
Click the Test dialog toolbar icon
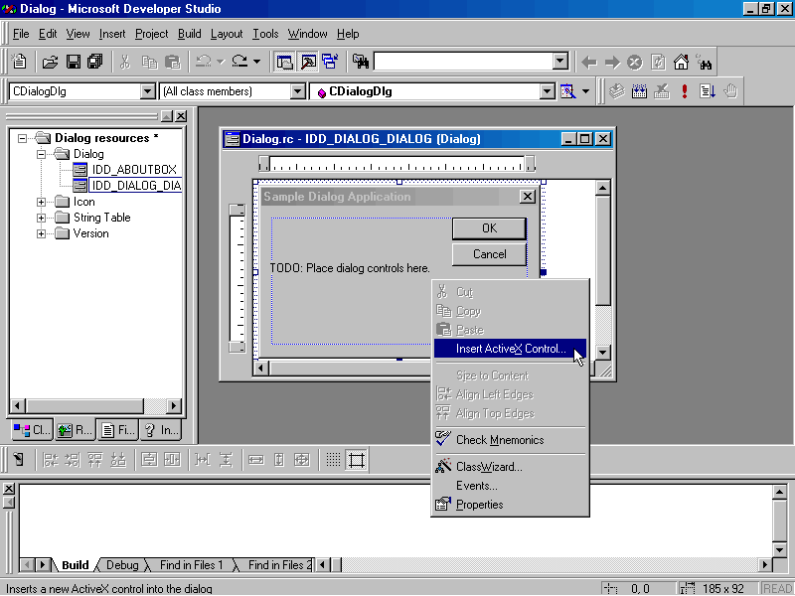(19, 460)
